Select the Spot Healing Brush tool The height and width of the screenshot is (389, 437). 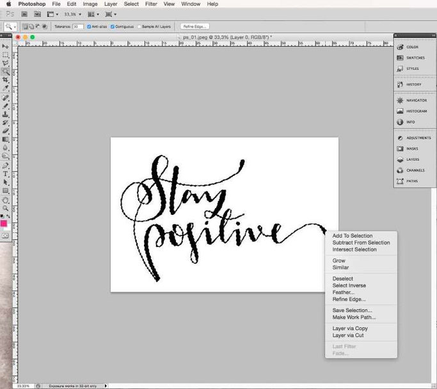point(5,98)
